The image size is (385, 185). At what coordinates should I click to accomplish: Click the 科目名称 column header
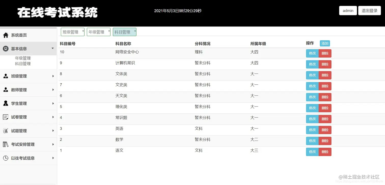tap(123, 44)
